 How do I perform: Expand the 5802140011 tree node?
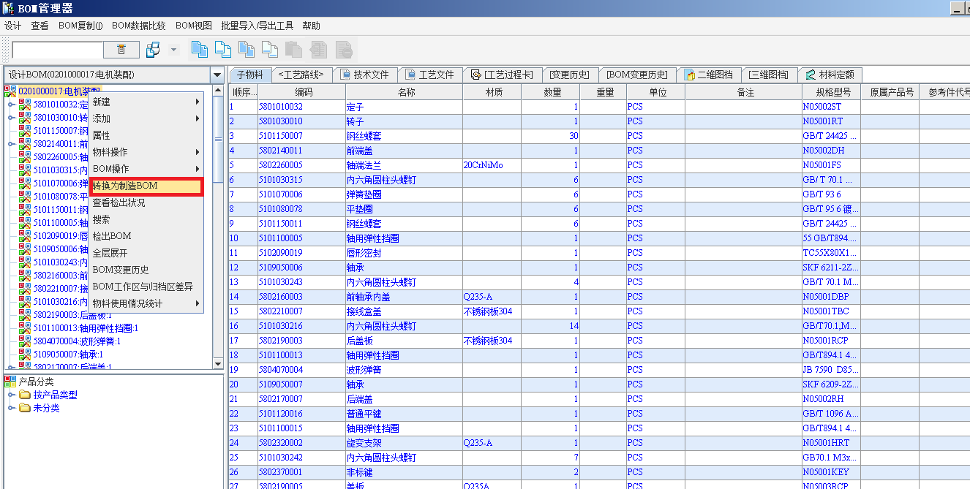[12, 144]
